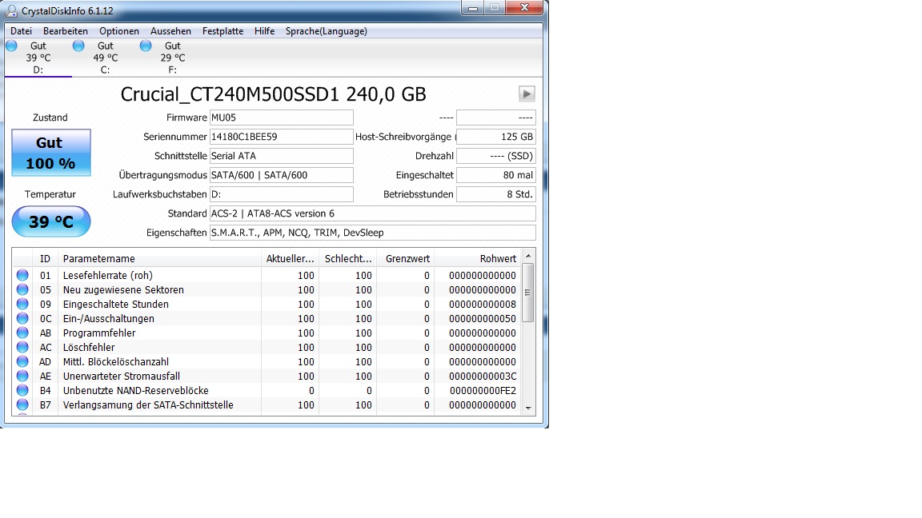This screenshot has width=922, height=518.
Task: Click status orb for Neu zugewiesene Sektoren
Action: tap(22, 289)
